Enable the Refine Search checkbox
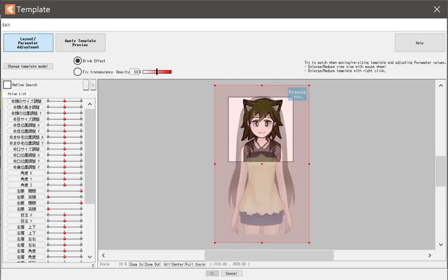Screen dimensions: 448x280 pyautogui.click(x=7, y=85)
